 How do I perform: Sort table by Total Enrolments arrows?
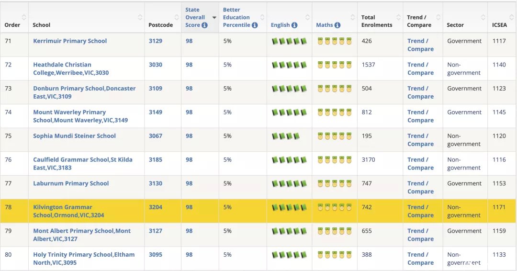(399, 17)
